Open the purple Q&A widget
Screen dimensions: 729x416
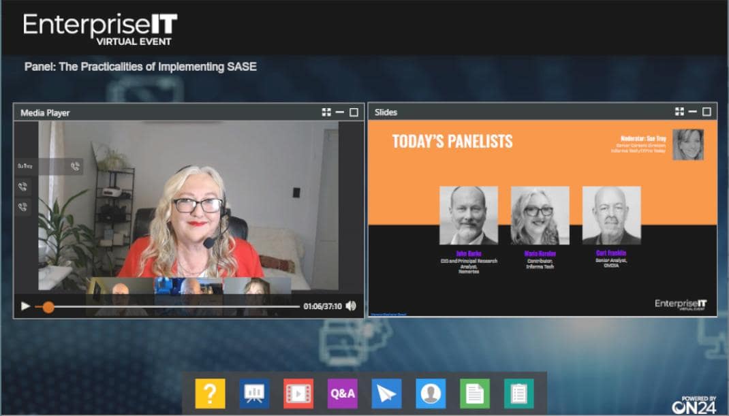tap(342, 394)
